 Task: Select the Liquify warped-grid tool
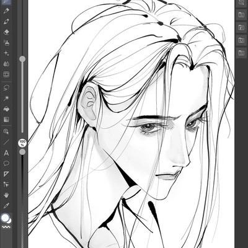[6, 74]
